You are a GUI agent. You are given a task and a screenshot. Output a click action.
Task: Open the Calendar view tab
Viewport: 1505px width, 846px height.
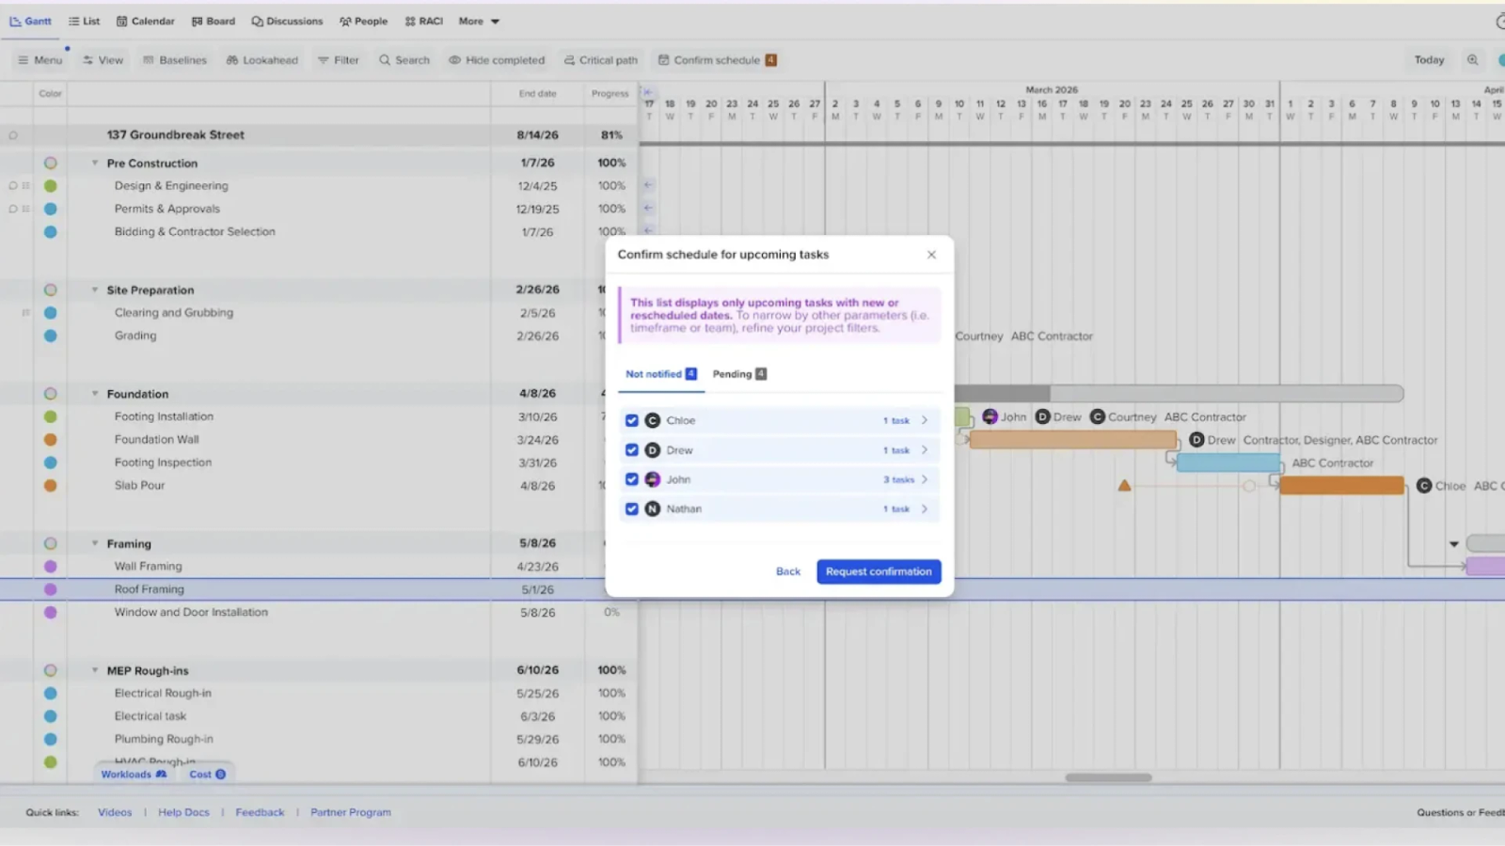pos(145,21)
